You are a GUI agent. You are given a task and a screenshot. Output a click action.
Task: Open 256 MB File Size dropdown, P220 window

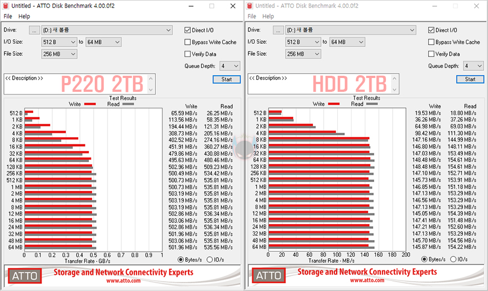(x=59, y=54)
